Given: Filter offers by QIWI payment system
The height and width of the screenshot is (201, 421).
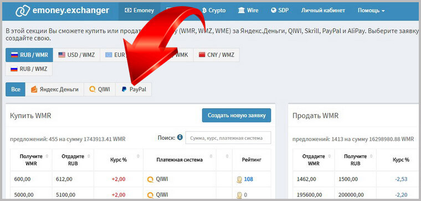Looking at the screenshot, I should [100, 89].
